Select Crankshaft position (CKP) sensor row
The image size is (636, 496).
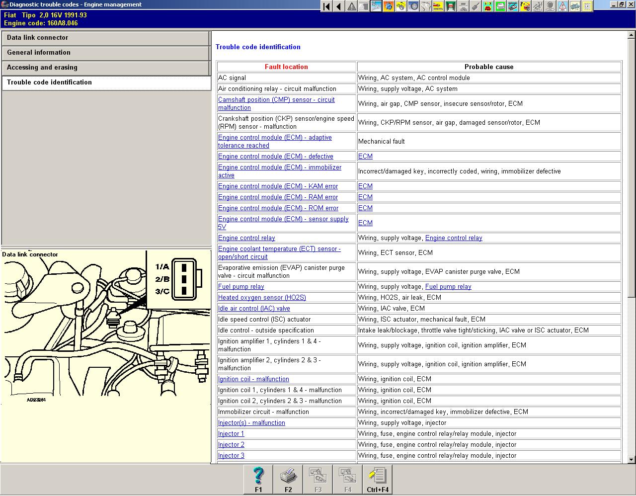pos(419,122)
